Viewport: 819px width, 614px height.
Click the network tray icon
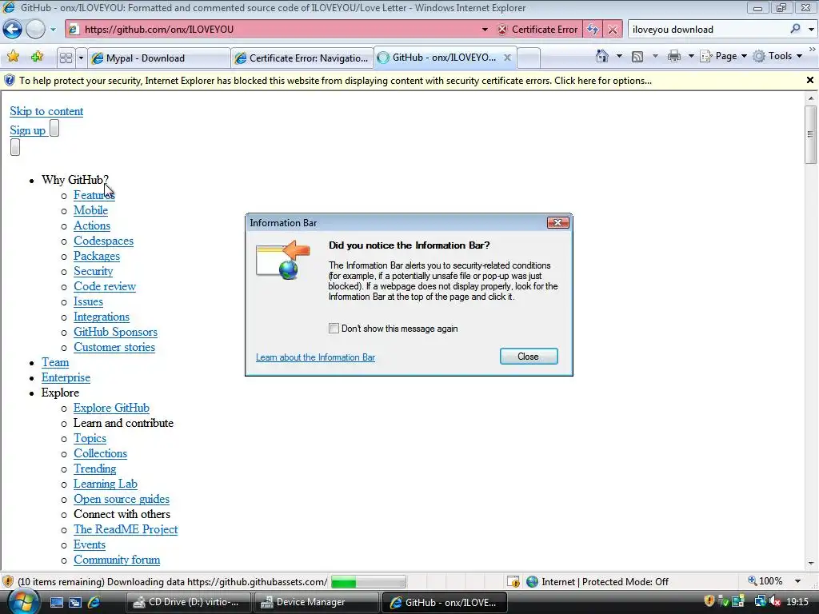click(760, 602)
